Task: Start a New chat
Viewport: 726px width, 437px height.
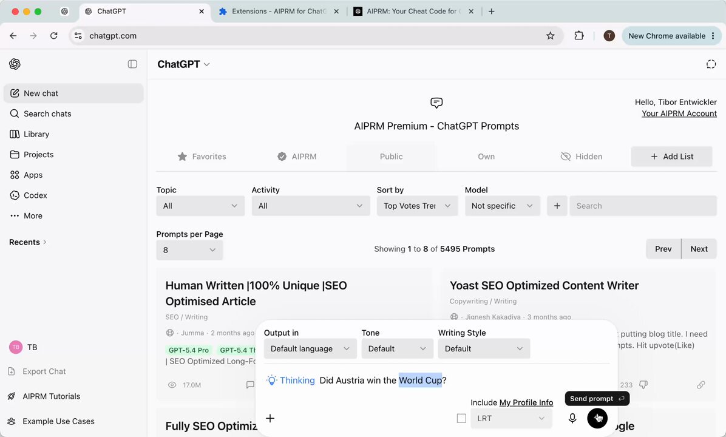Action: click(x=73, y=93)
